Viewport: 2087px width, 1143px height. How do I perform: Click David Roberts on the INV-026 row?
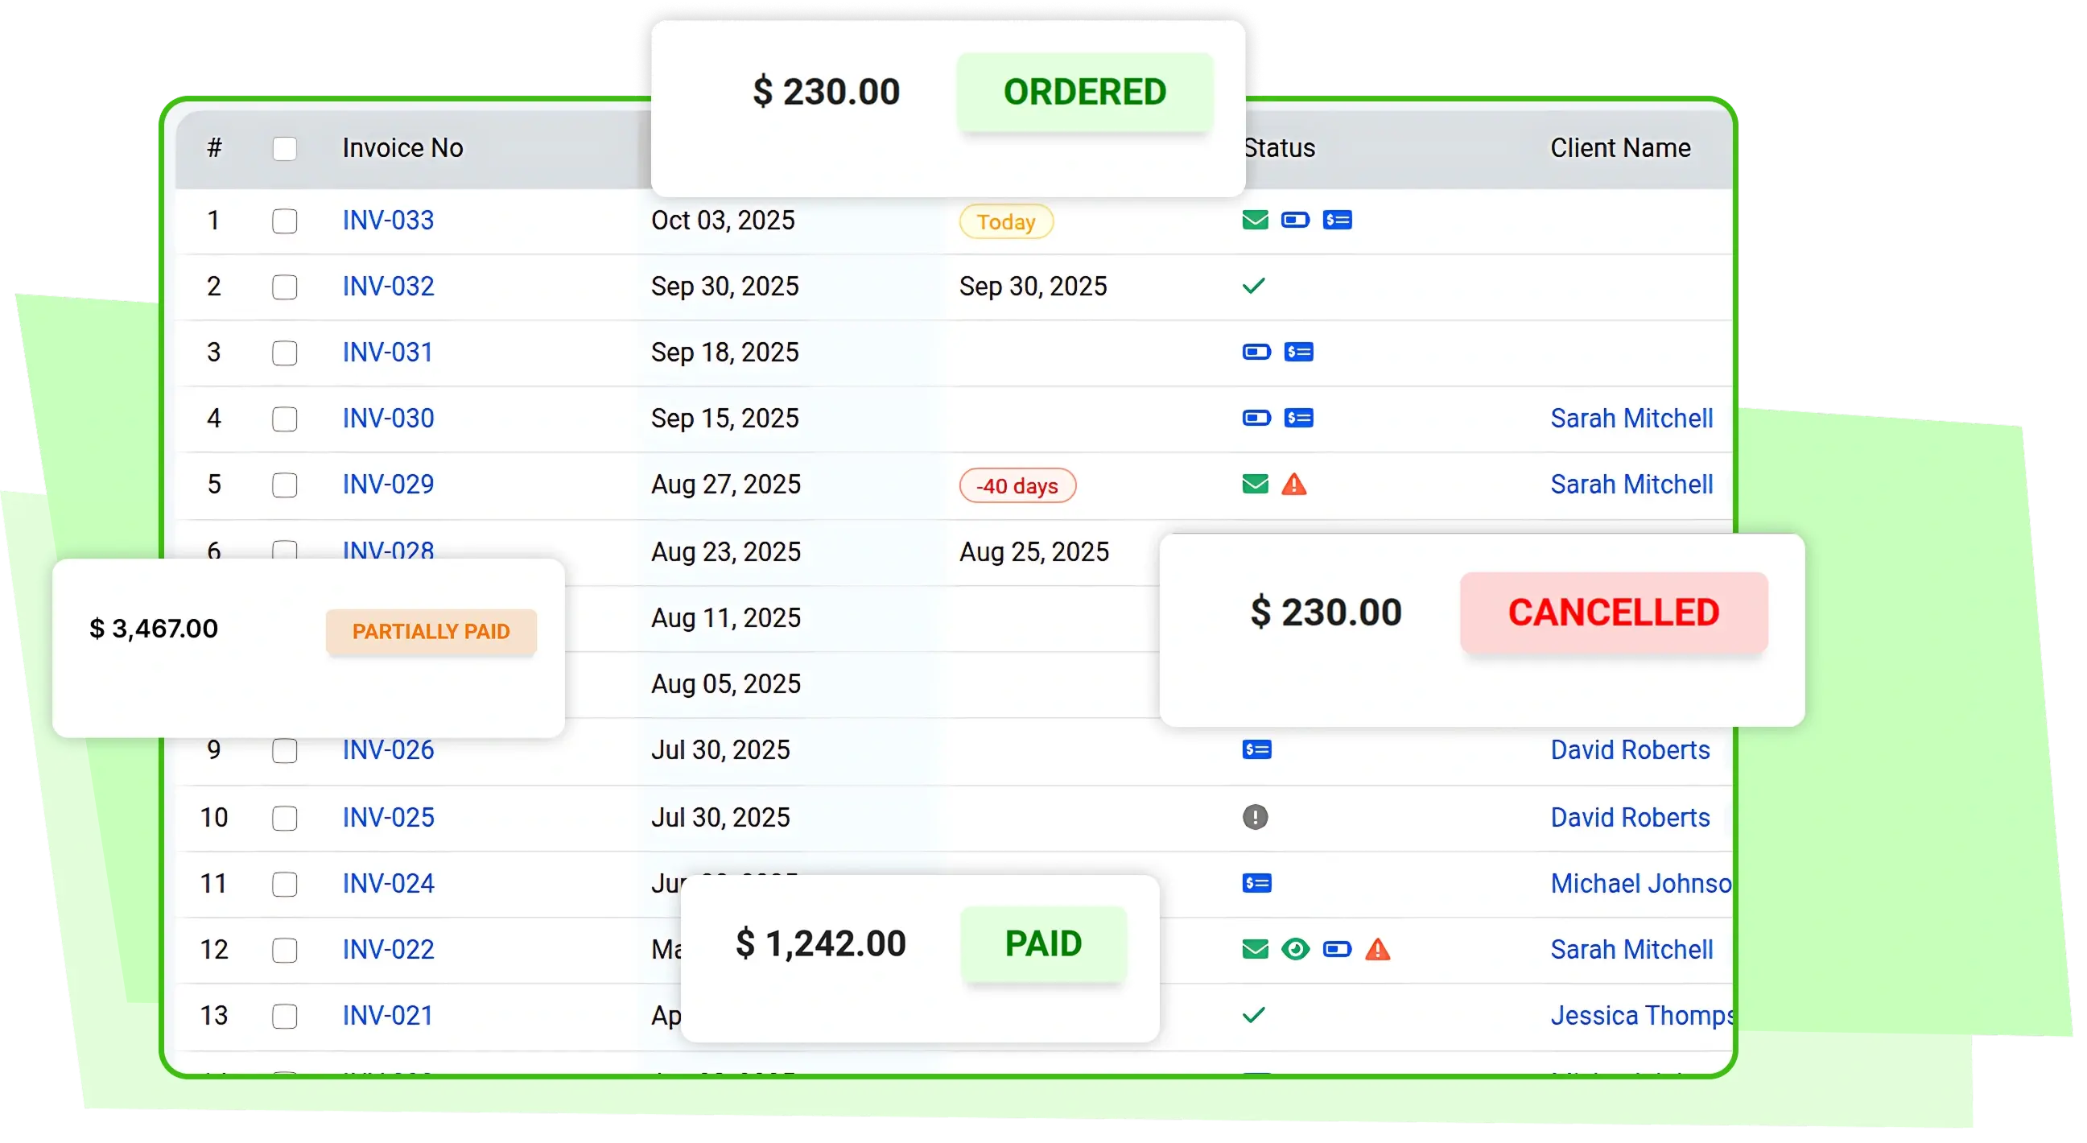[x=1630, y=750]
